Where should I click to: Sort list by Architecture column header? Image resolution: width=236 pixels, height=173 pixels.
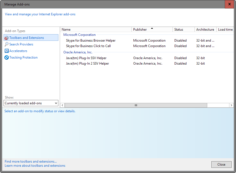(206, 30)
